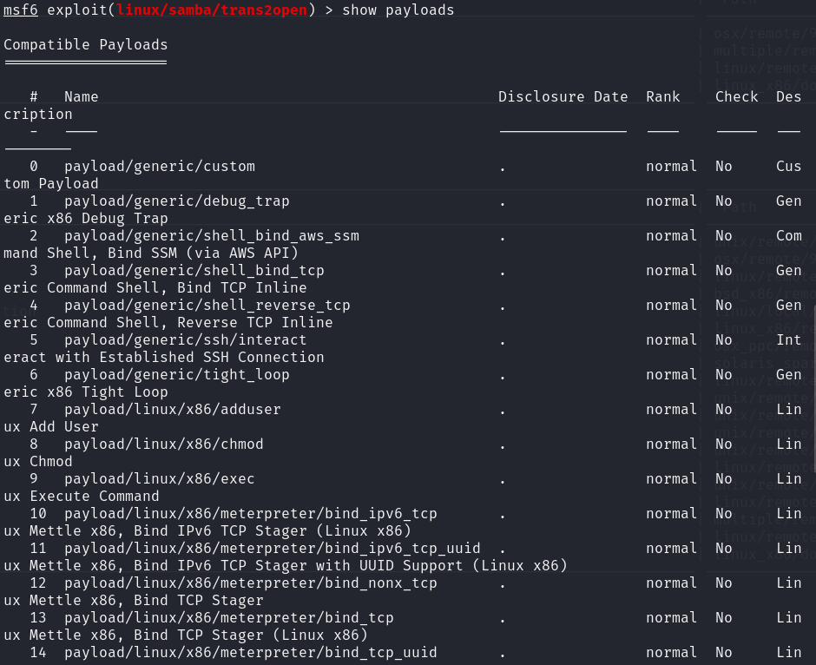Click the 'Compatible Payloads' heading

86,45
